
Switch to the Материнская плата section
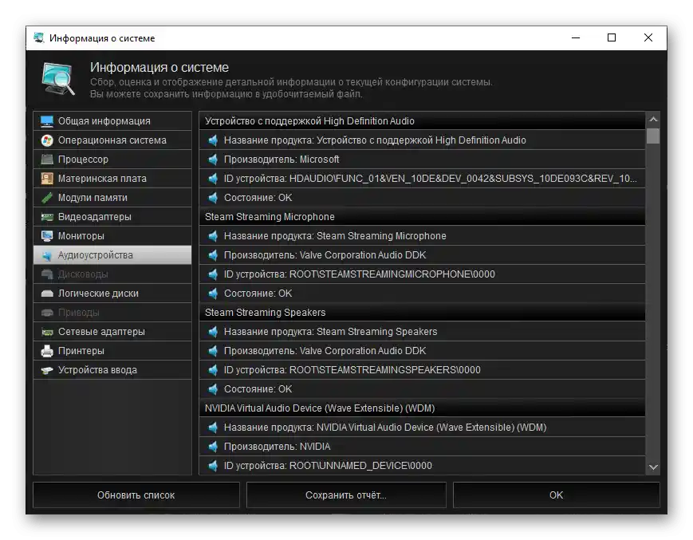pos(112,179)
